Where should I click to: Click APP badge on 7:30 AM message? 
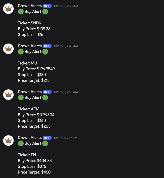[47, 6]
